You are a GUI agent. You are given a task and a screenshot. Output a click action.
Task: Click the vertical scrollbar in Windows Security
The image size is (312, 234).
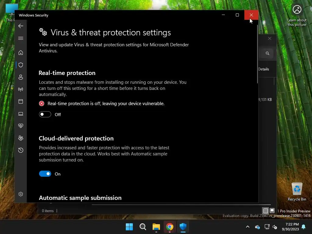tap(257, 54)
